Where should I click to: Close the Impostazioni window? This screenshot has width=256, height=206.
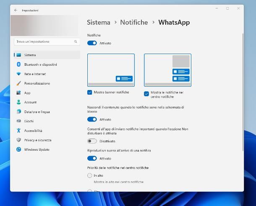click(x=238, y=8)
